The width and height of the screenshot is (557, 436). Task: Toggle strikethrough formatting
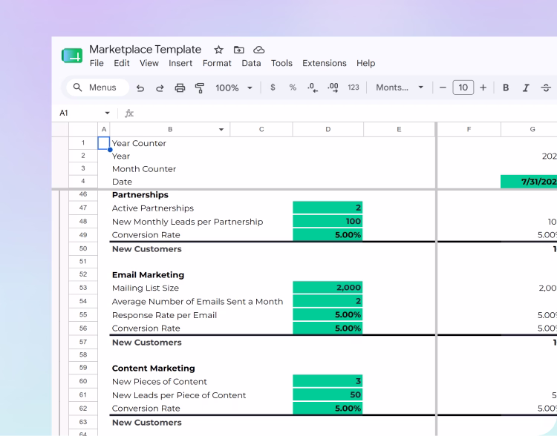pyautogui.click(x=546, y=87)
